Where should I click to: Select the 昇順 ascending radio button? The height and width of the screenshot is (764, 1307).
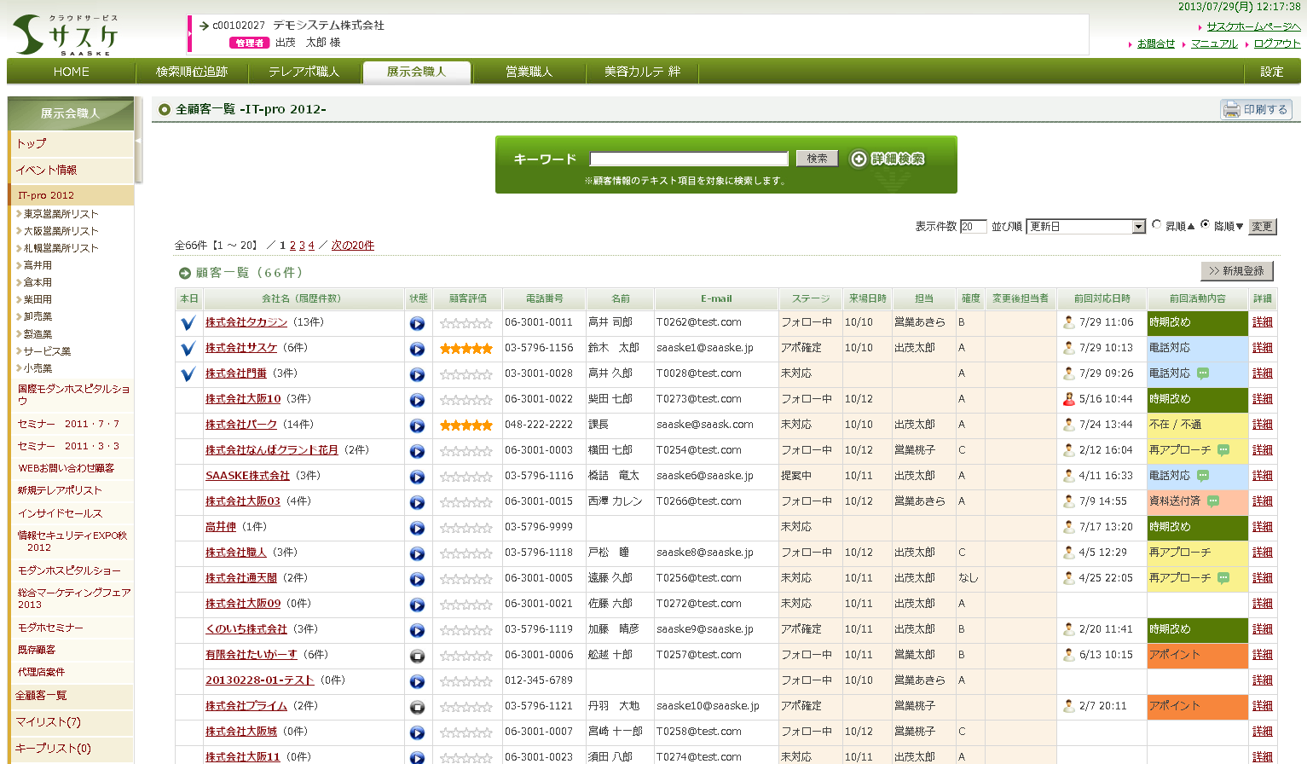1157,225
